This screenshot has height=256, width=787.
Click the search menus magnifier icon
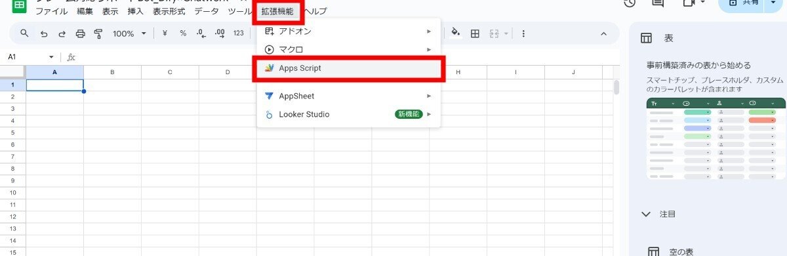(x=25, y=33)
